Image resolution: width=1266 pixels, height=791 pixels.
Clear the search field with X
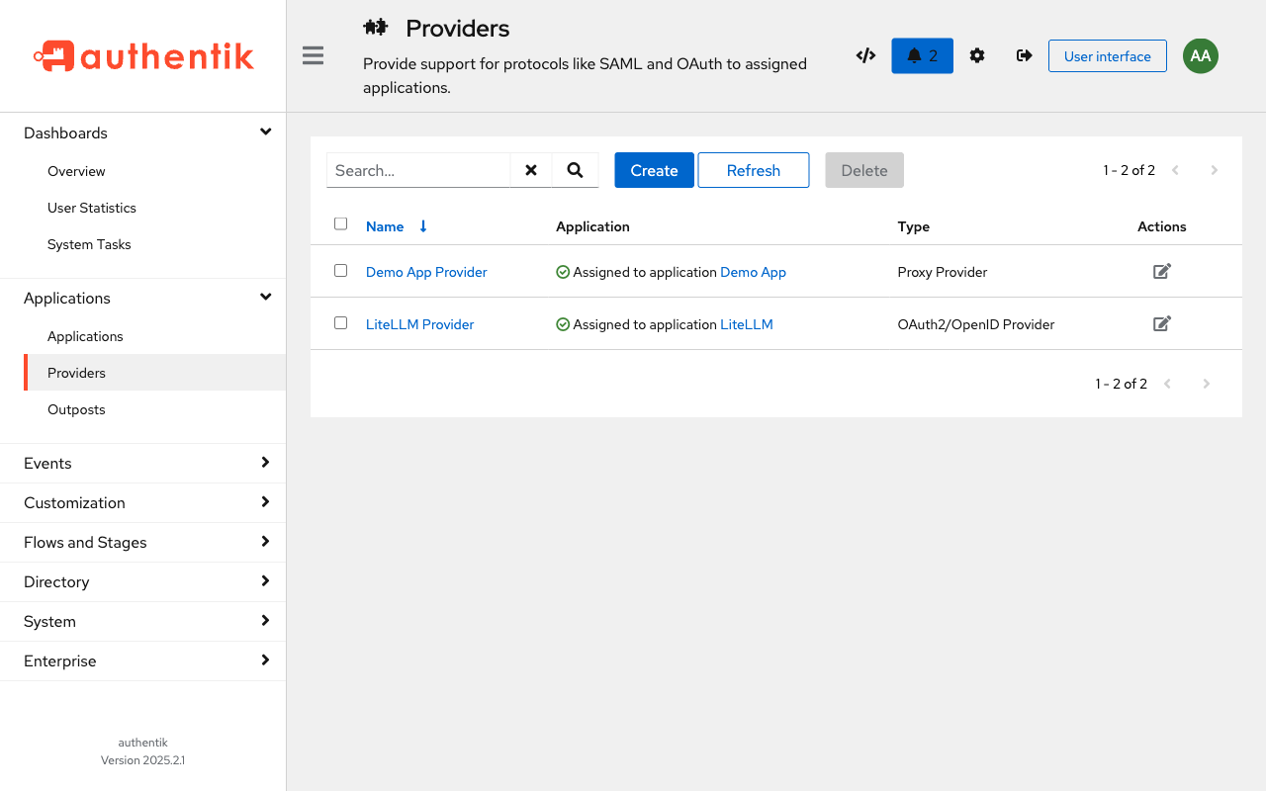point(531,170)
